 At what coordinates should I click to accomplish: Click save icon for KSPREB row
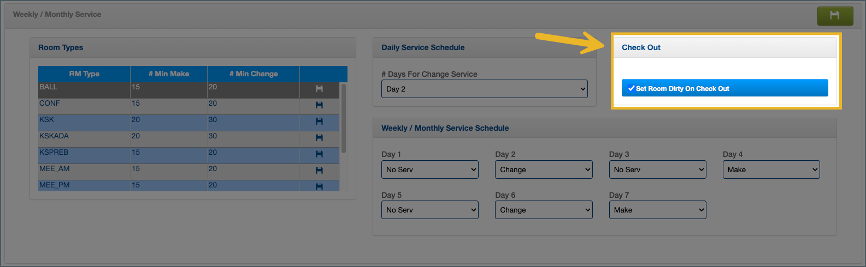tap(320, 154)
